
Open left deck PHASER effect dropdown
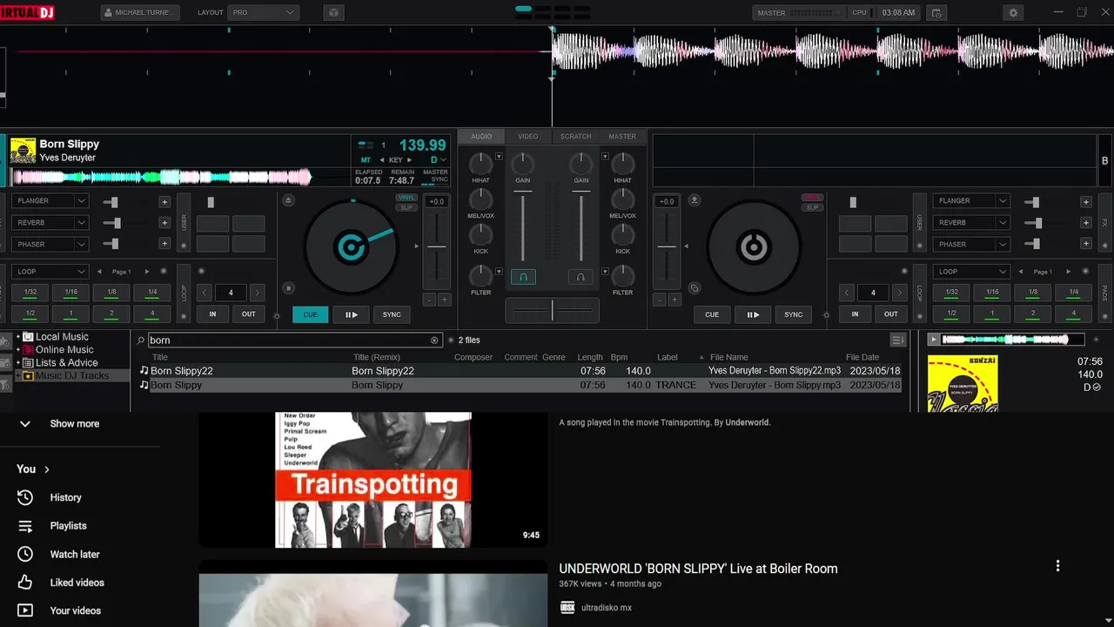(x=50, y=244)
